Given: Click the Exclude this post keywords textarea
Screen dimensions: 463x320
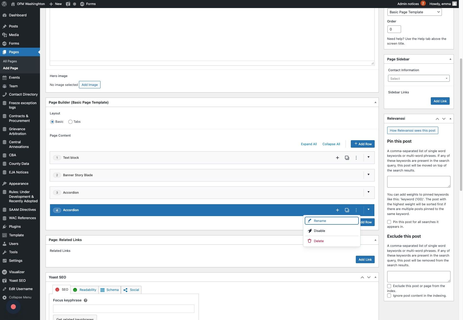Looking at the screenshot, I should coord(419,277).
